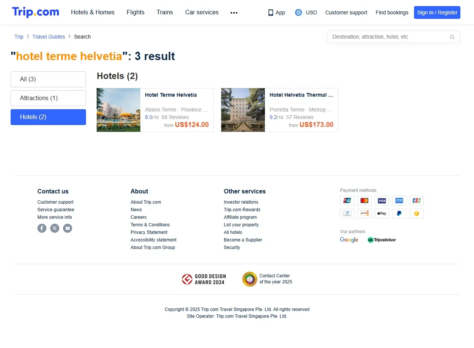
Task: Click the Tripadvisor partner logo
Action: coord(382,240)
